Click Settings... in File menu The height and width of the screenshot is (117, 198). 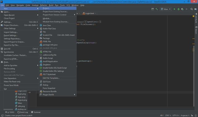click(19, 22)
